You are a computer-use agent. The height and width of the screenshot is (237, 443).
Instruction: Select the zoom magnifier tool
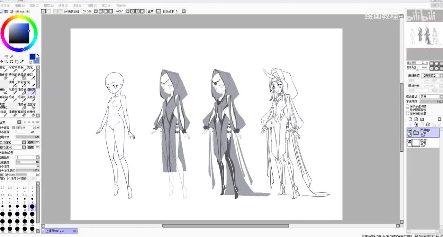click(6, 61)
